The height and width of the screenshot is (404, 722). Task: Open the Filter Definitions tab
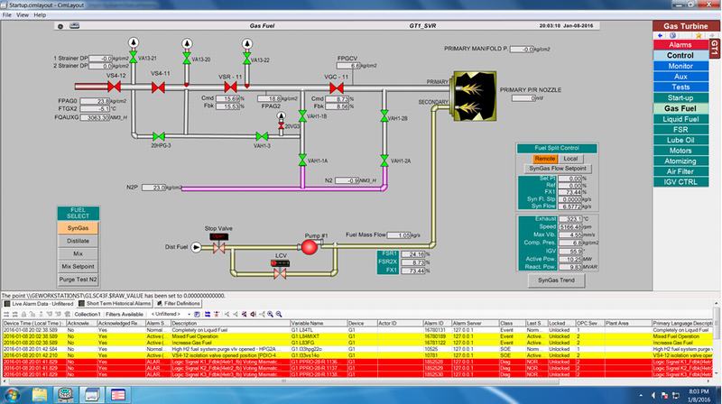178,304
